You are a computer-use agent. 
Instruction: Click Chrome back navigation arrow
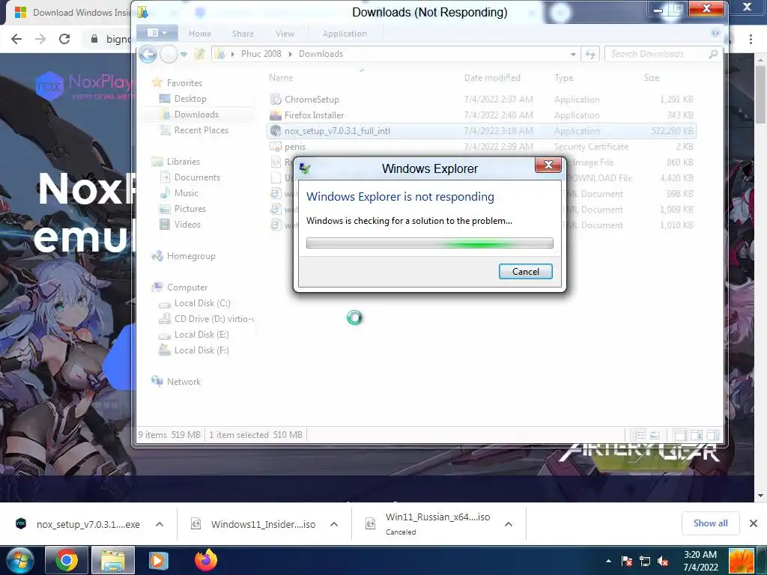click(x=16, y=39)
